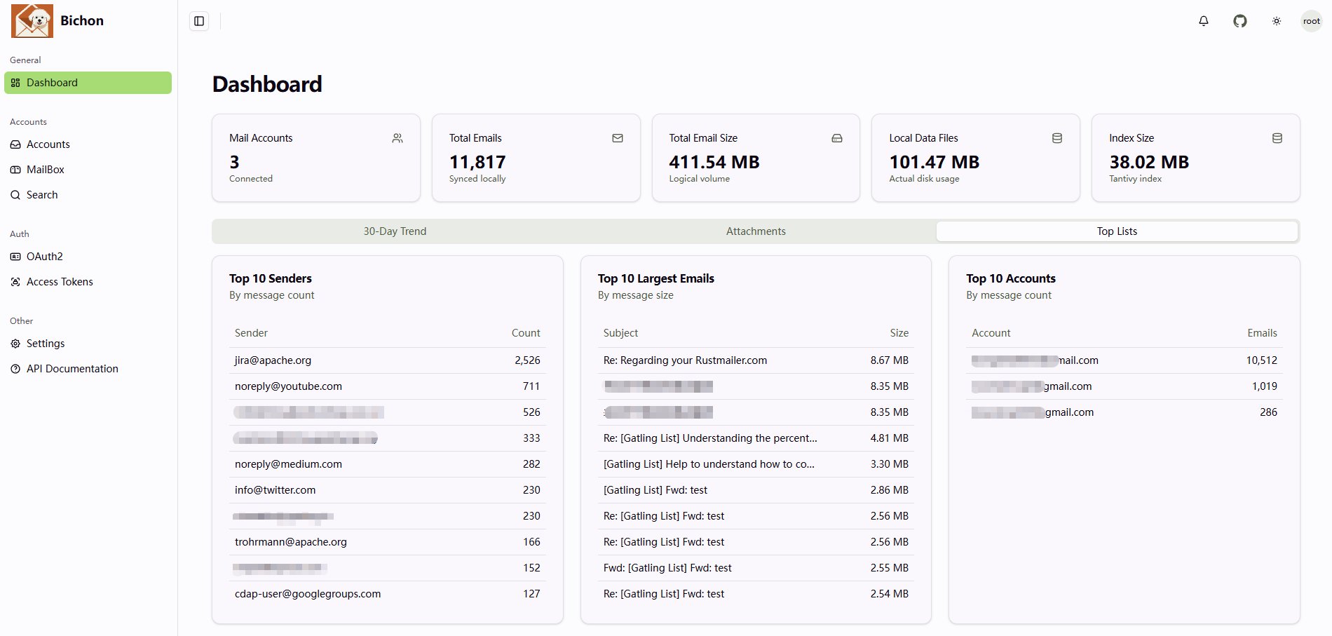Click the Mail Accounts users icon

pyautogui.click(x=397, y=138)
